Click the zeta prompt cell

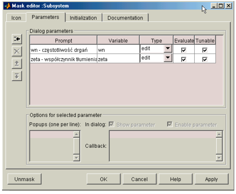tap(63, 59)
